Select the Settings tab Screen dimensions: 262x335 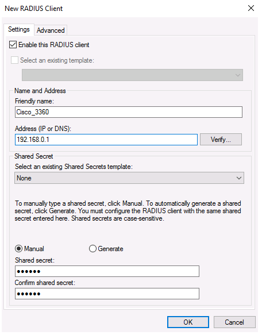click(x=19, y=29)
